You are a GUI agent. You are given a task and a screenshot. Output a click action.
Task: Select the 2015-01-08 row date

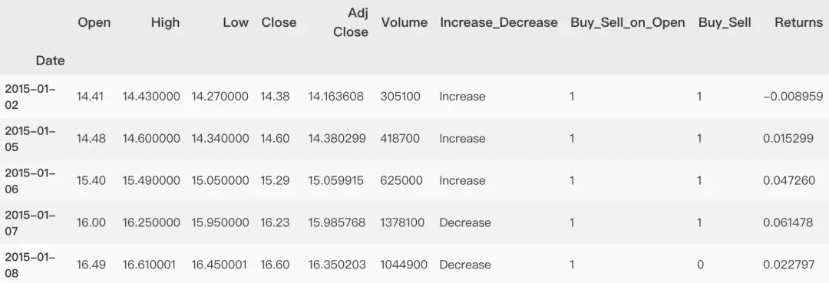tap(30, 265)
